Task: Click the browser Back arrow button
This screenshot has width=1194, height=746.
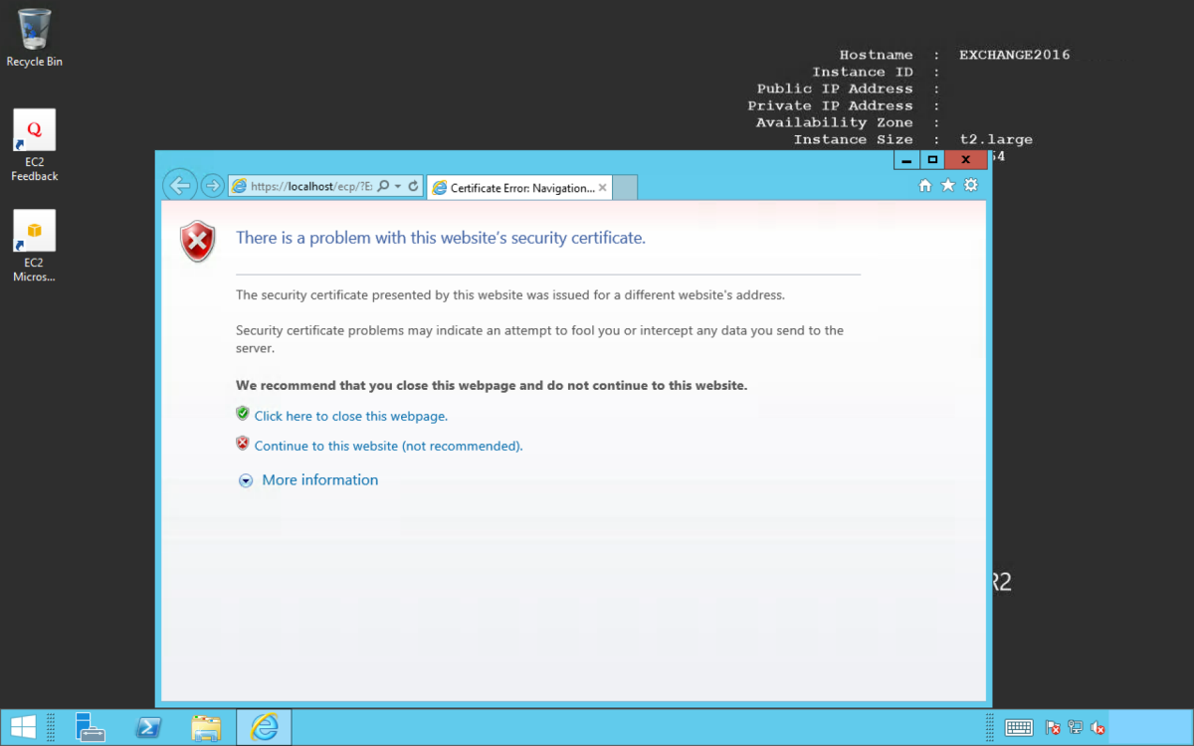Action: point(180,185)
